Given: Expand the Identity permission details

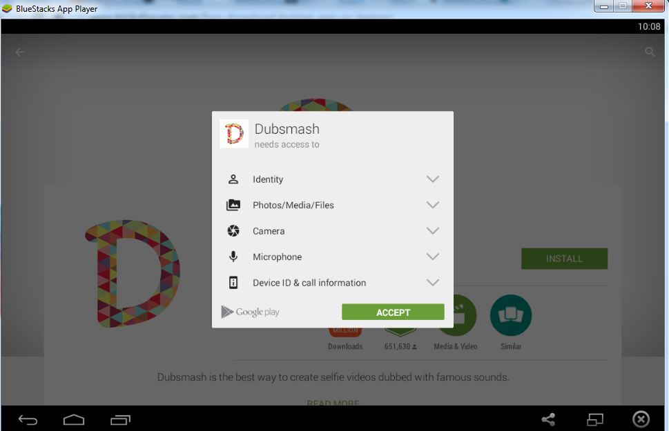Looking at the screenshot, I should point(433,179).
